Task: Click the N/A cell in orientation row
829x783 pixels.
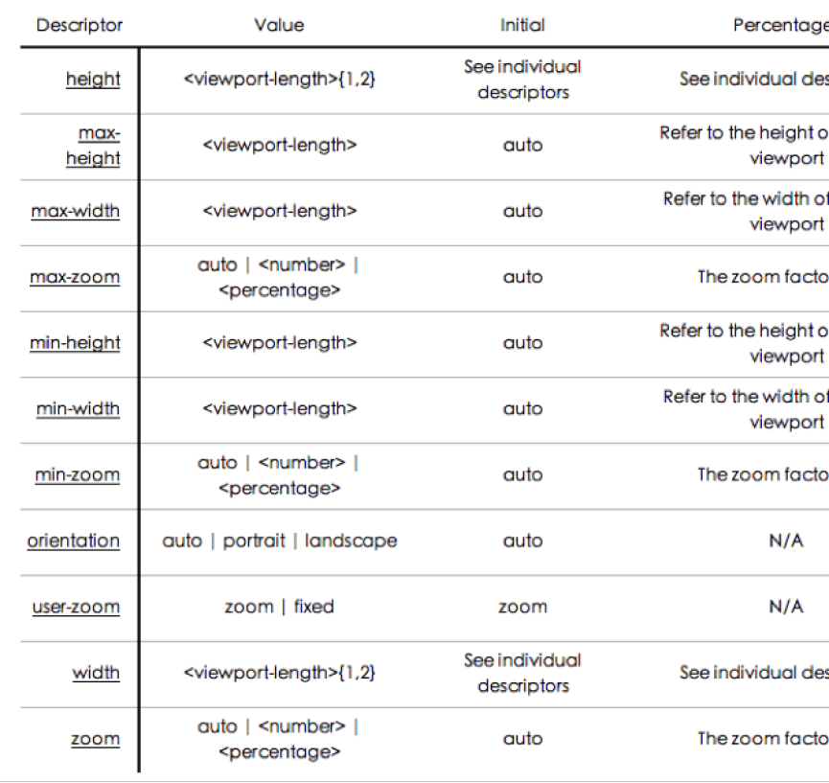Action: [x=786, y=541]
